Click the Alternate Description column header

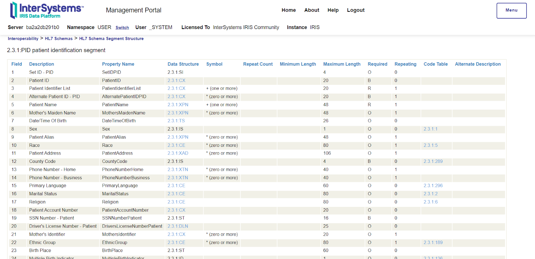pyautogui.click(x=478, y=64)
